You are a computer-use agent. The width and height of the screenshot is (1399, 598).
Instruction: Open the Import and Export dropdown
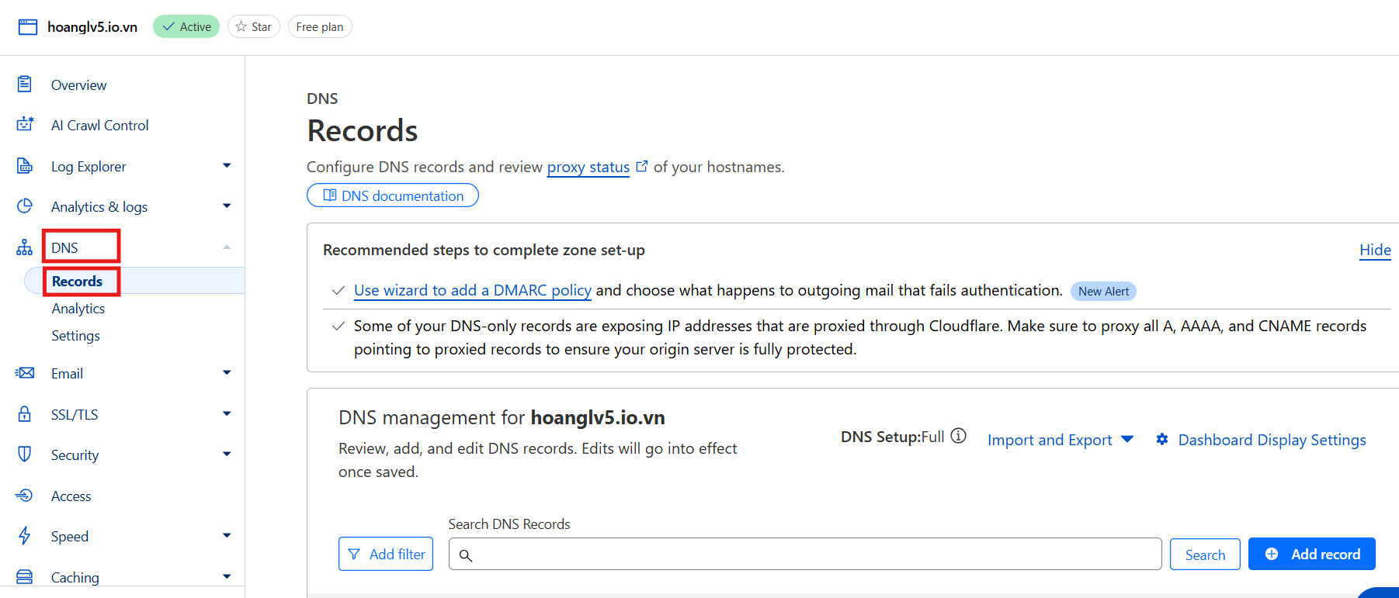1060,440
